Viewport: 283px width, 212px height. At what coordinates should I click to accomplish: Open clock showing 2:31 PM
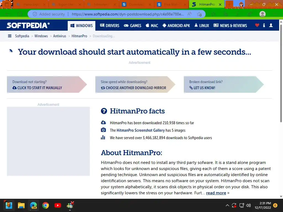point(263,205)
